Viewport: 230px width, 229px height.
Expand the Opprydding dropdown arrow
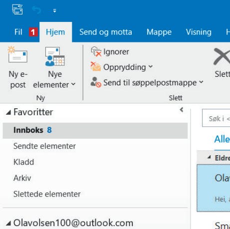151,66
